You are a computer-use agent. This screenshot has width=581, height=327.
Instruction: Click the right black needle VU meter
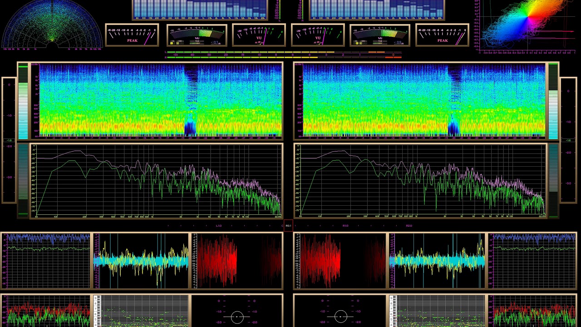pyautogui.click(x=318, y=35)
